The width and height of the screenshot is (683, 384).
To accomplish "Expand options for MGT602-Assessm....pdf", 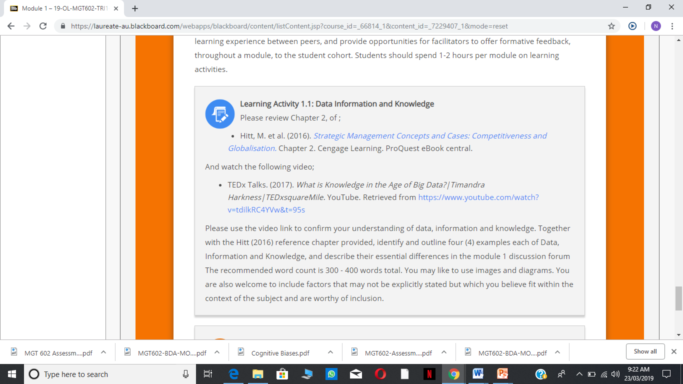I will (x=444, y=352).
